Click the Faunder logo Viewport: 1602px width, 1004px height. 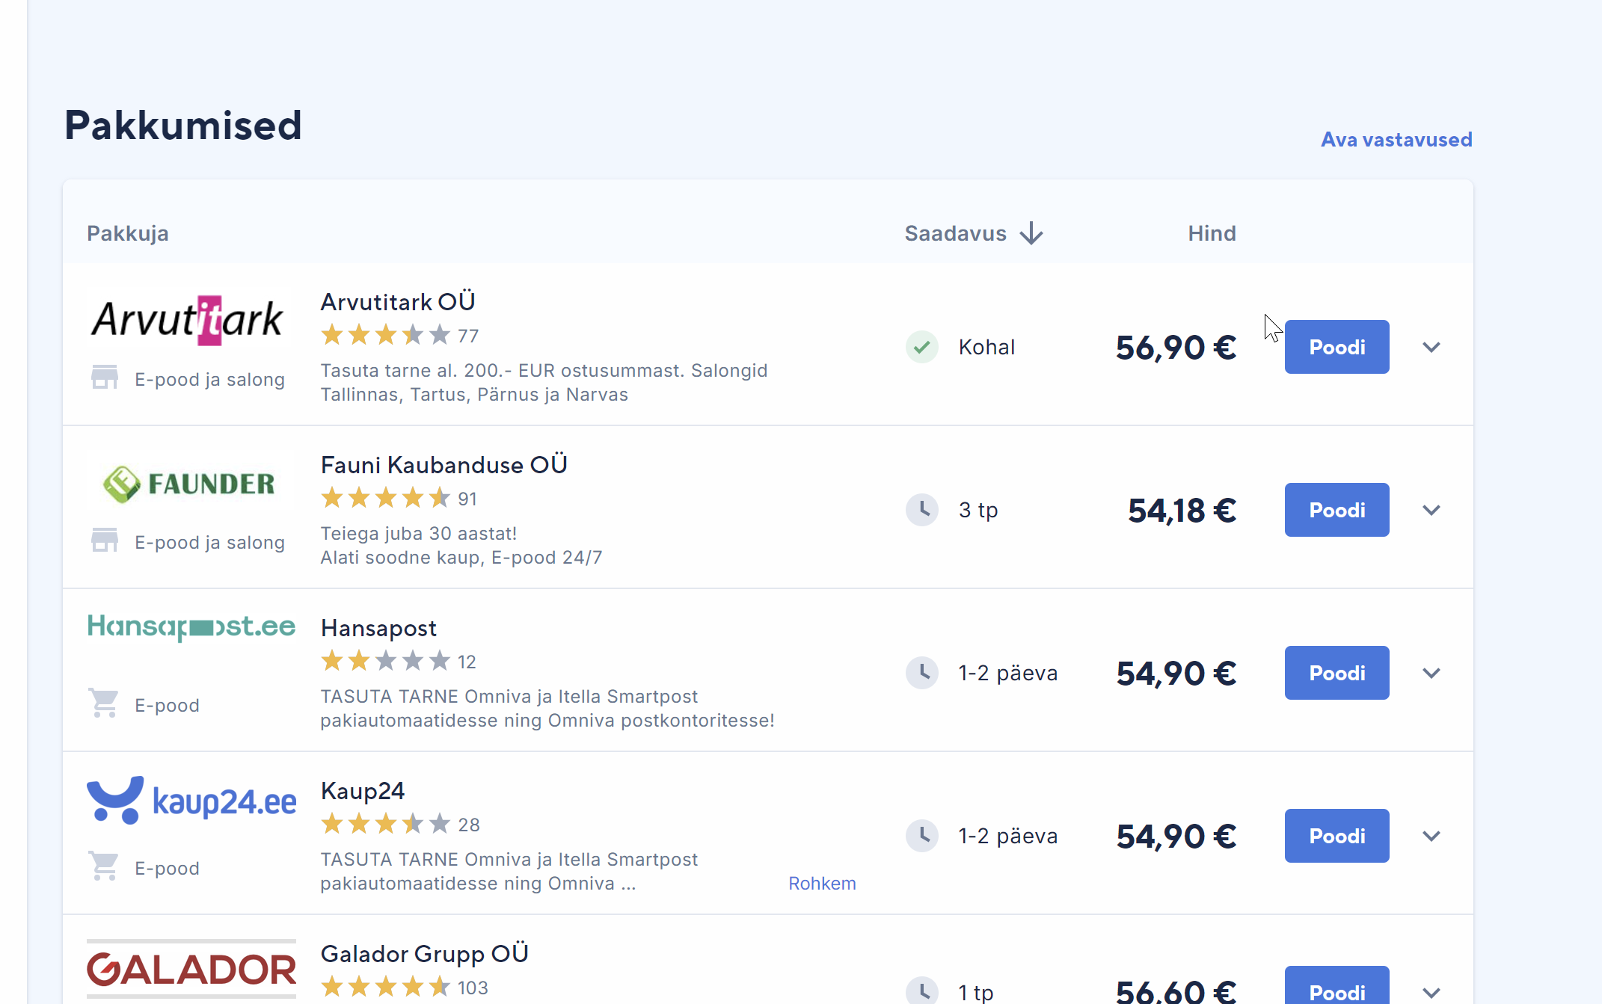pos(189,484)
